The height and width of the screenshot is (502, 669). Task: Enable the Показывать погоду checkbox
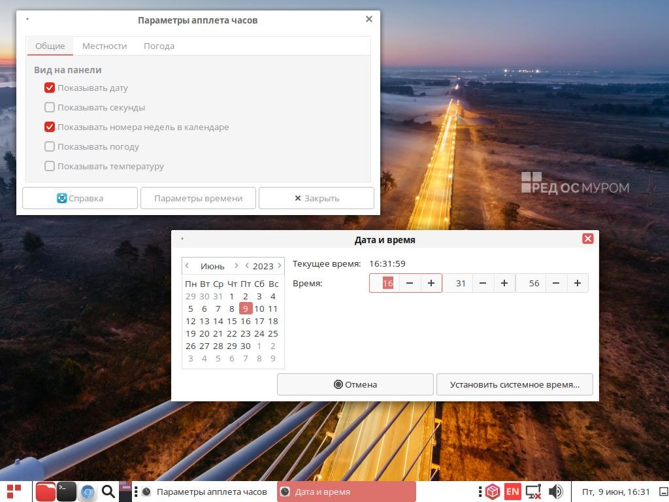pos(50,146)
